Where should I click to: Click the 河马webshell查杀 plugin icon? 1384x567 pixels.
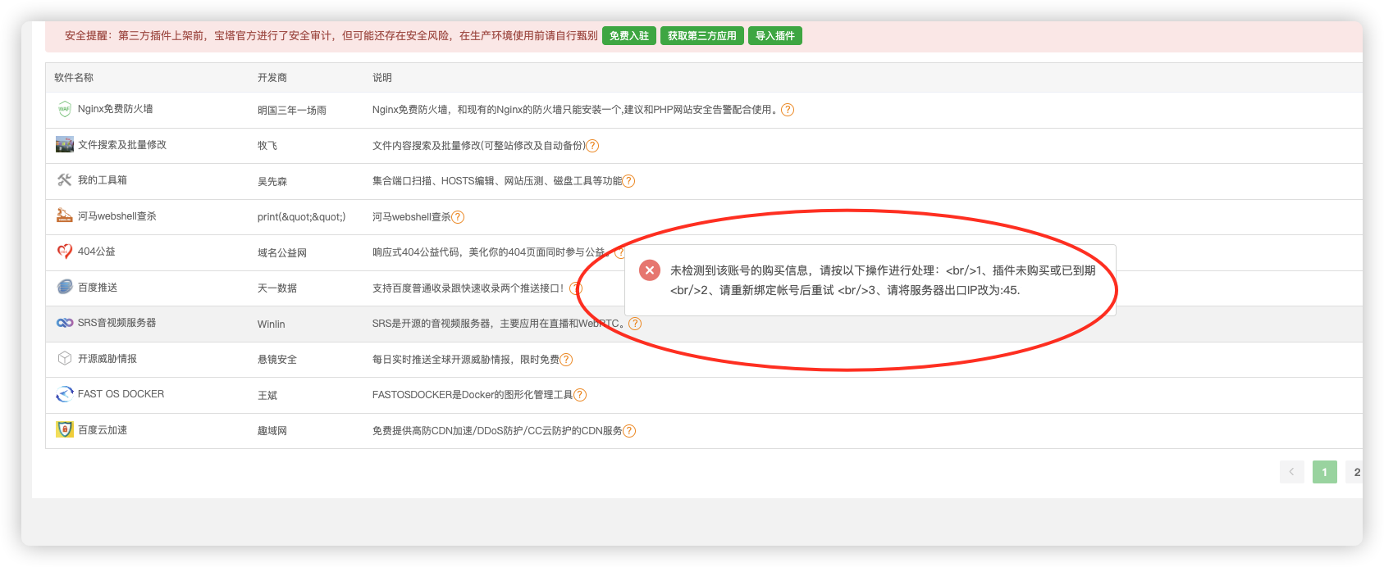point(64,215)
